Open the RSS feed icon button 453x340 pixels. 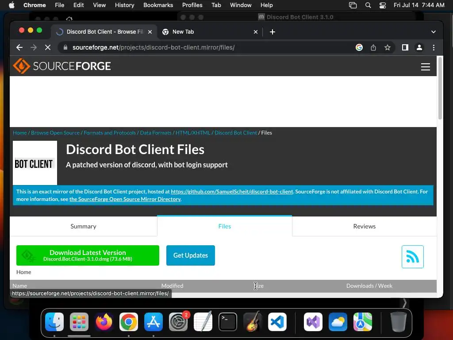pos(413,257)
